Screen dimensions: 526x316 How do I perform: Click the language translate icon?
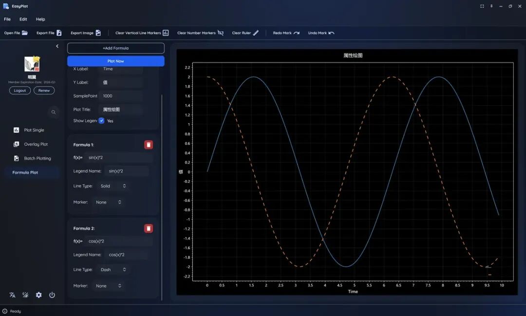pyautogui.click(x=12, y=295)
